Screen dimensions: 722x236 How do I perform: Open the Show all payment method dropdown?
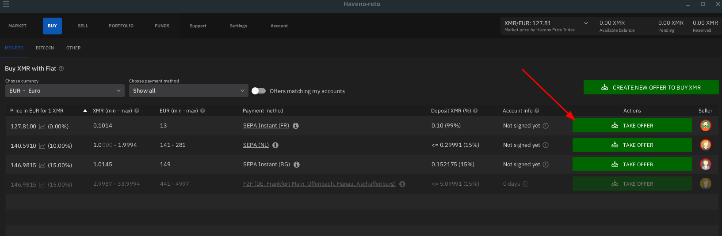[x=188, y=91]
